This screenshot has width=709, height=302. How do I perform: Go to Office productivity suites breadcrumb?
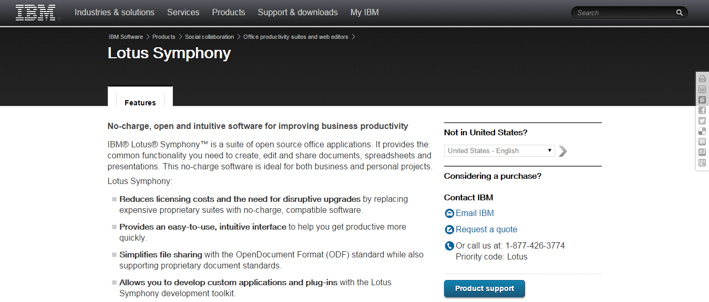click(296, 37)
